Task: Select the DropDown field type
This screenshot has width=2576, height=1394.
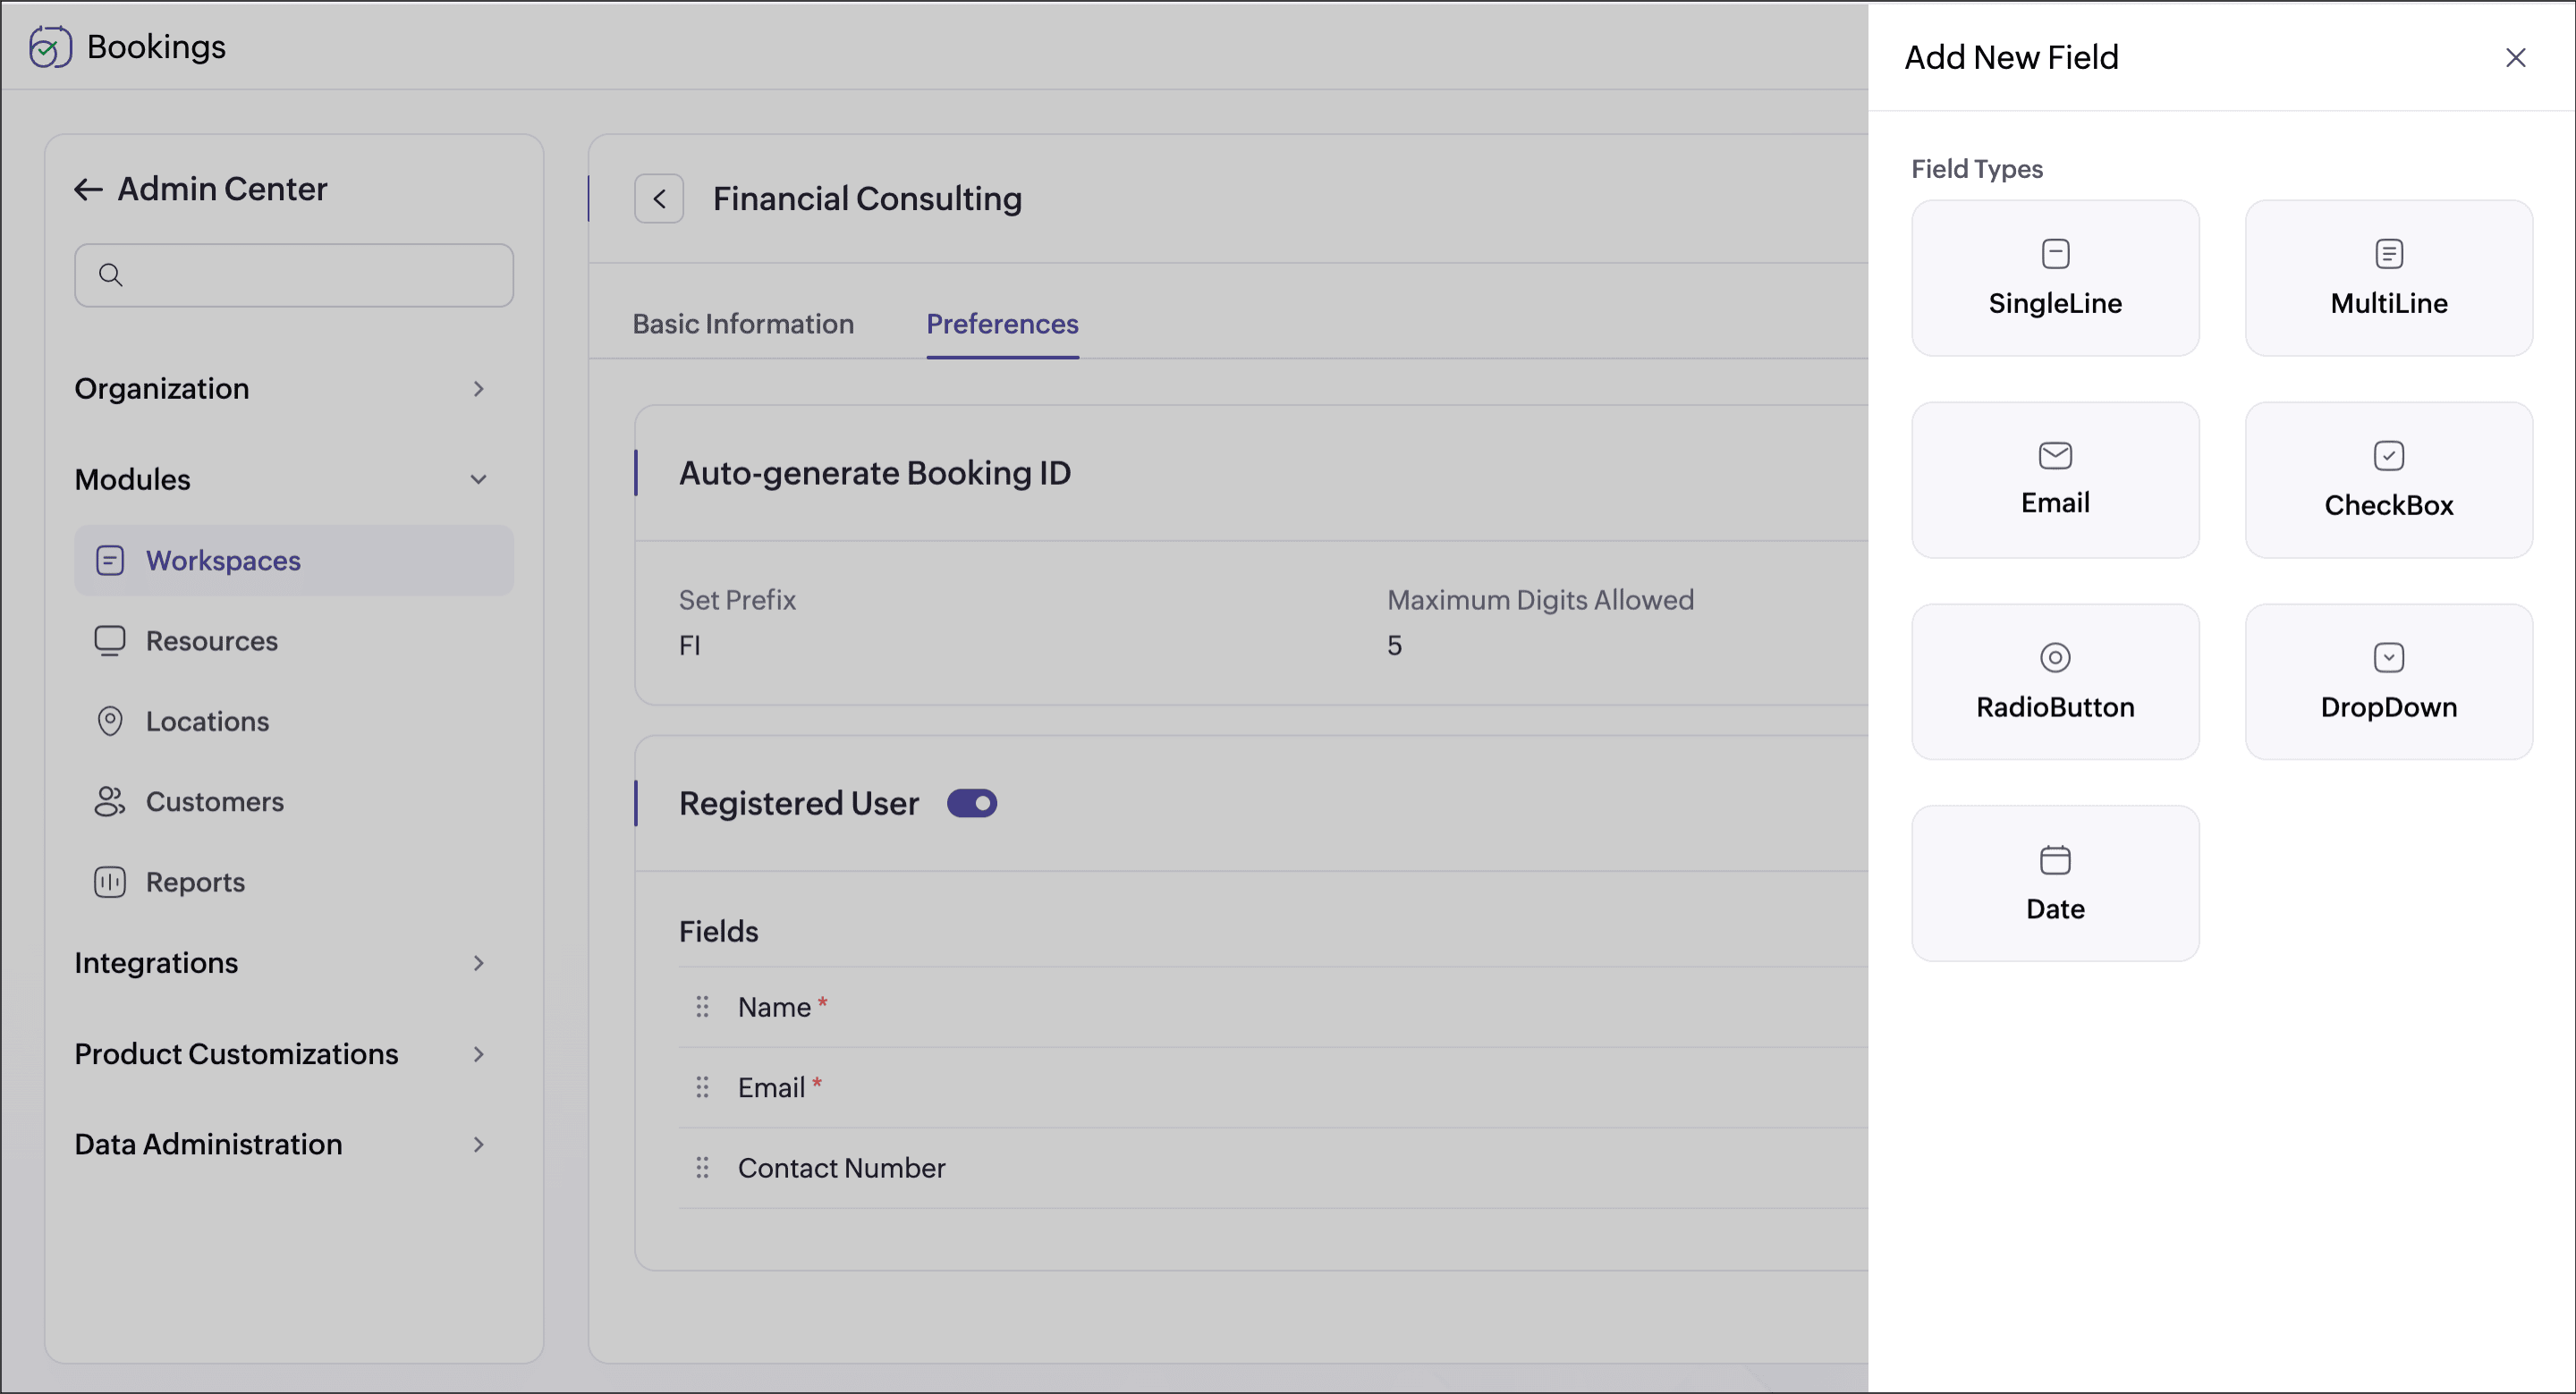Action: [2388, 683]
